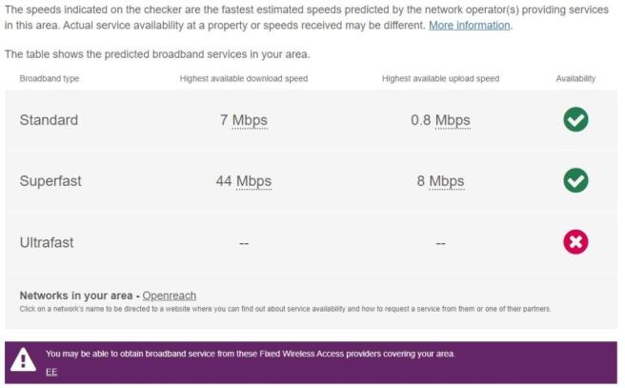The height and width of the screenshot is (388, 625).
Task: Click the Mbps abbreviation next to 44
Action: click(x=253, y=181)
